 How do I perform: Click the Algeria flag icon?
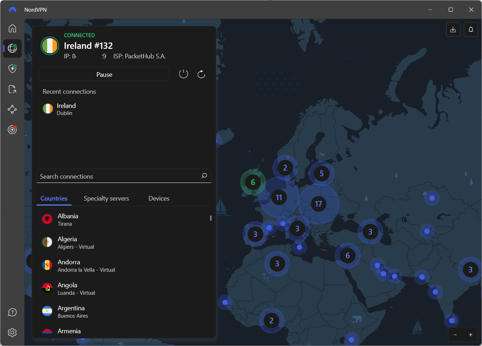point(47,242)
